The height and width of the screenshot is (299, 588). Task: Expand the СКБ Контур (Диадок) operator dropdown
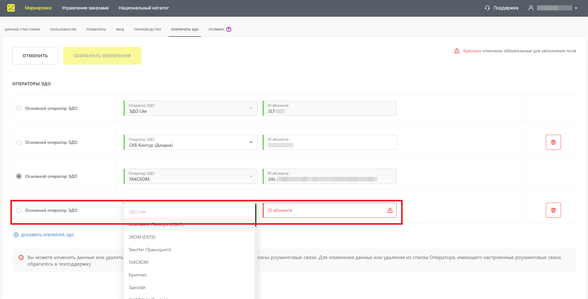point(191,142)
